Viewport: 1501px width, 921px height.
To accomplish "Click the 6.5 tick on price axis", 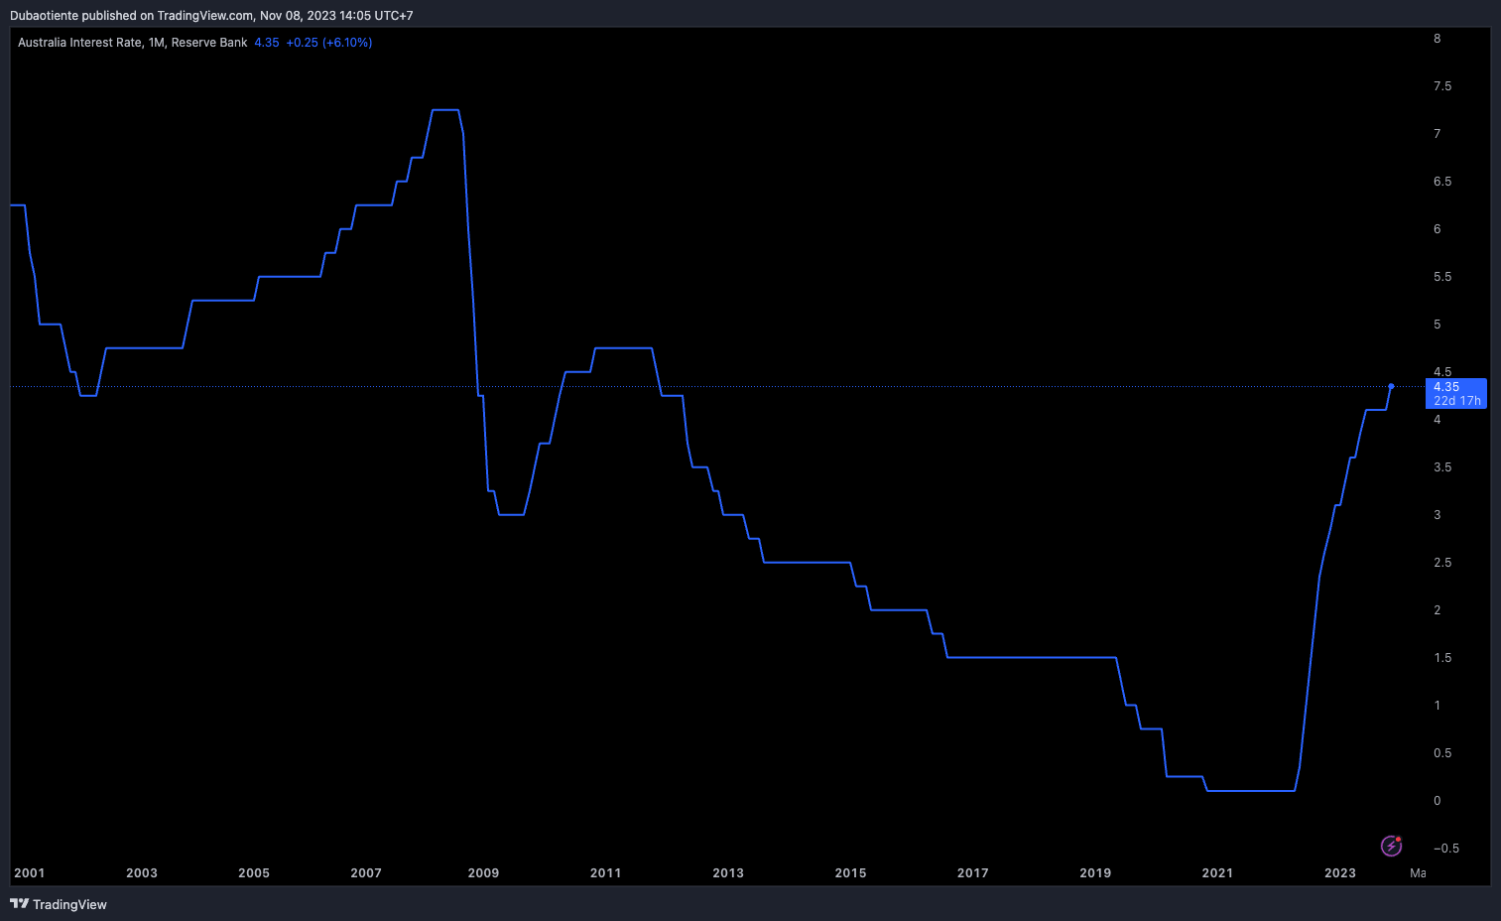I will coord(1442,182).
